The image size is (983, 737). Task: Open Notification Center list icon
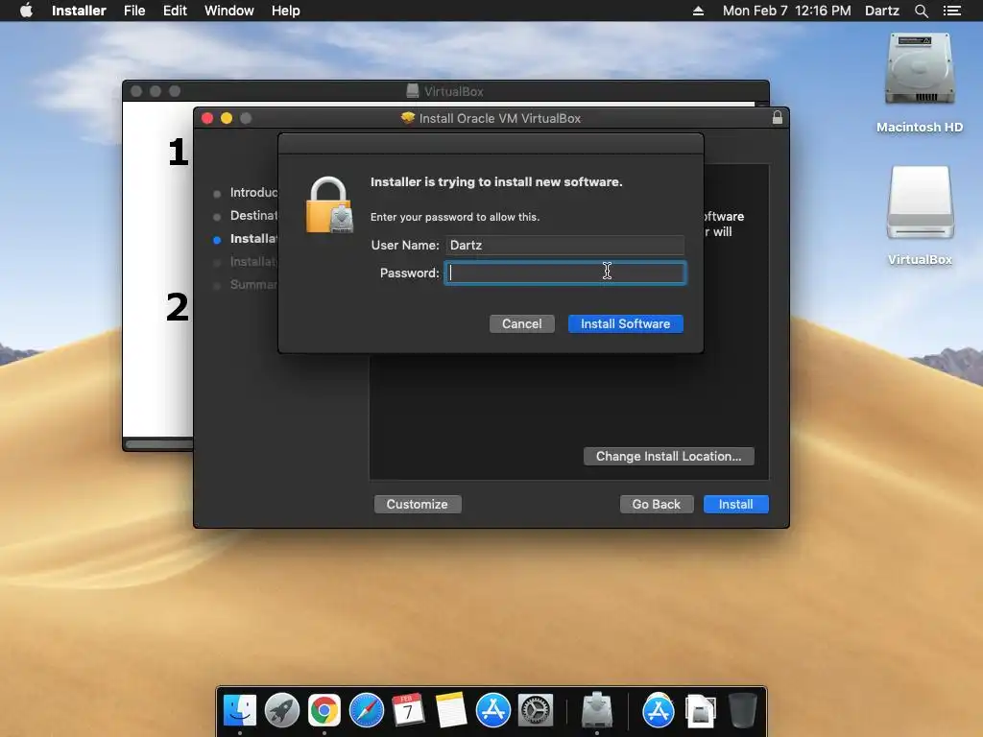coord(951,11)
